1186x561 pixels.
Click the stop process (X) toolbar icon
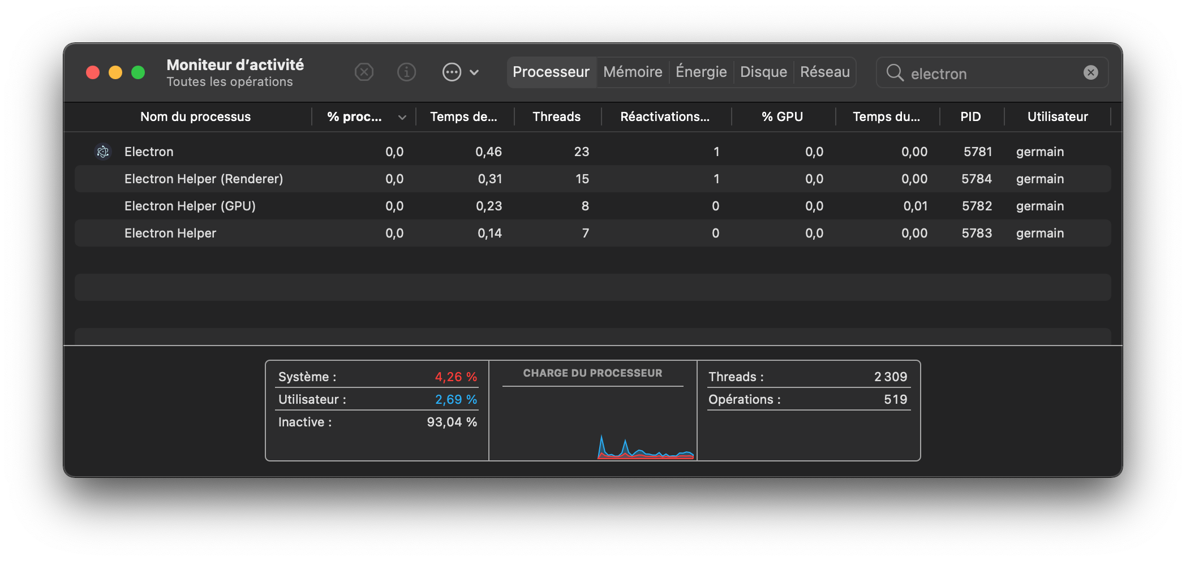pos(364,72)
